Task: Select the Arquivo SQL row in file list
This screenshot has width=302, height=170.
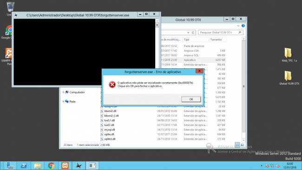Action: 193,55
